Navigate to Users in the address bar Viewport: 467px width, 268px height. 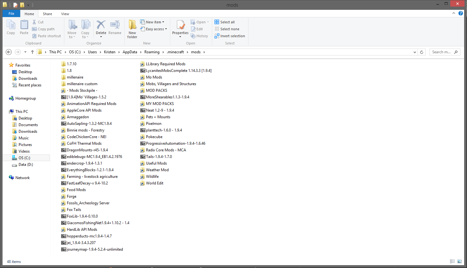pyautogui.click(x=92, y=52)
